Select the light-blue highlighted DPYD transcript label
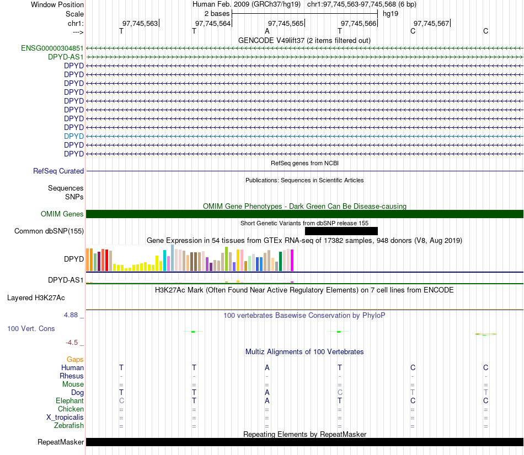Image resolution: width=524 pixels, height=455 pixels. pyautogui.click(x=74, y=136)
